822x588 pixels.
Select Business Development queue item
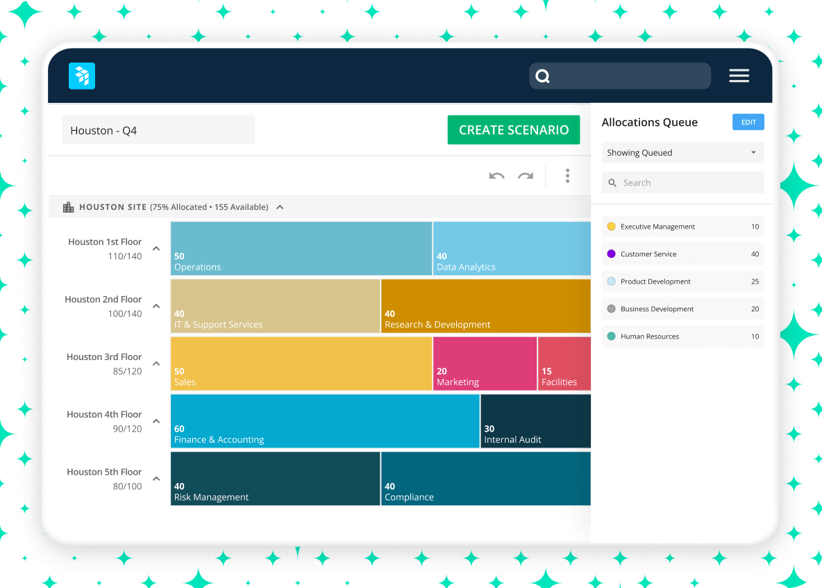click(x=682, y=309)
